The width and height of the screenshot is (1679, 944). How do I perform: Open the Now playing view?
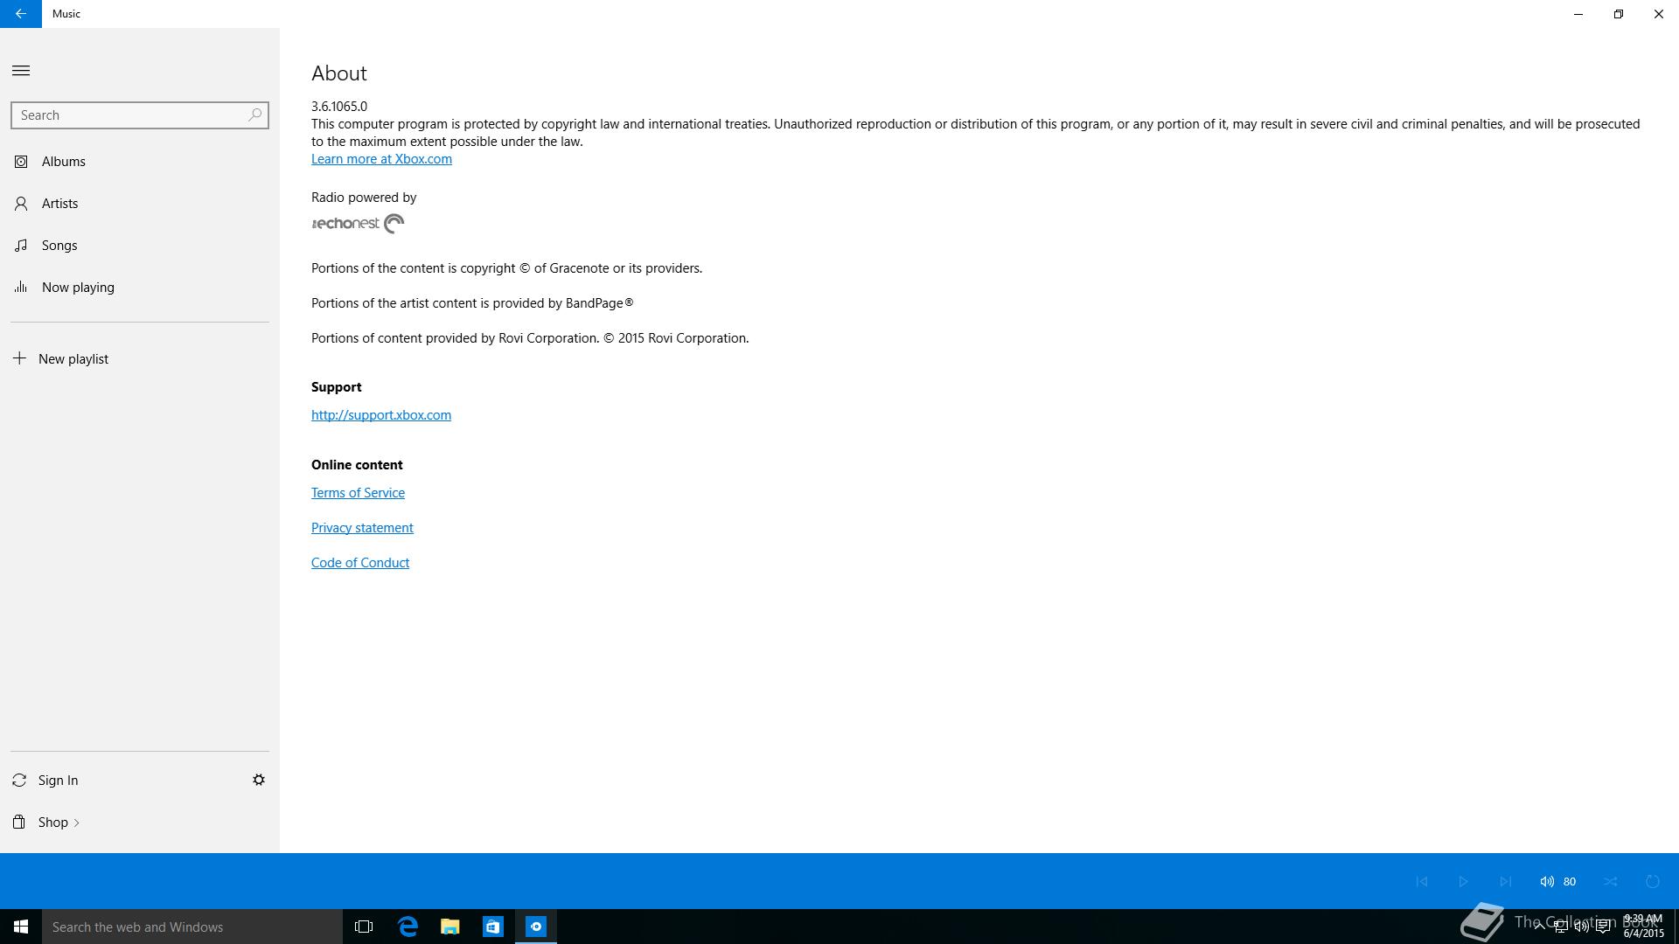(x=140, y=288)
